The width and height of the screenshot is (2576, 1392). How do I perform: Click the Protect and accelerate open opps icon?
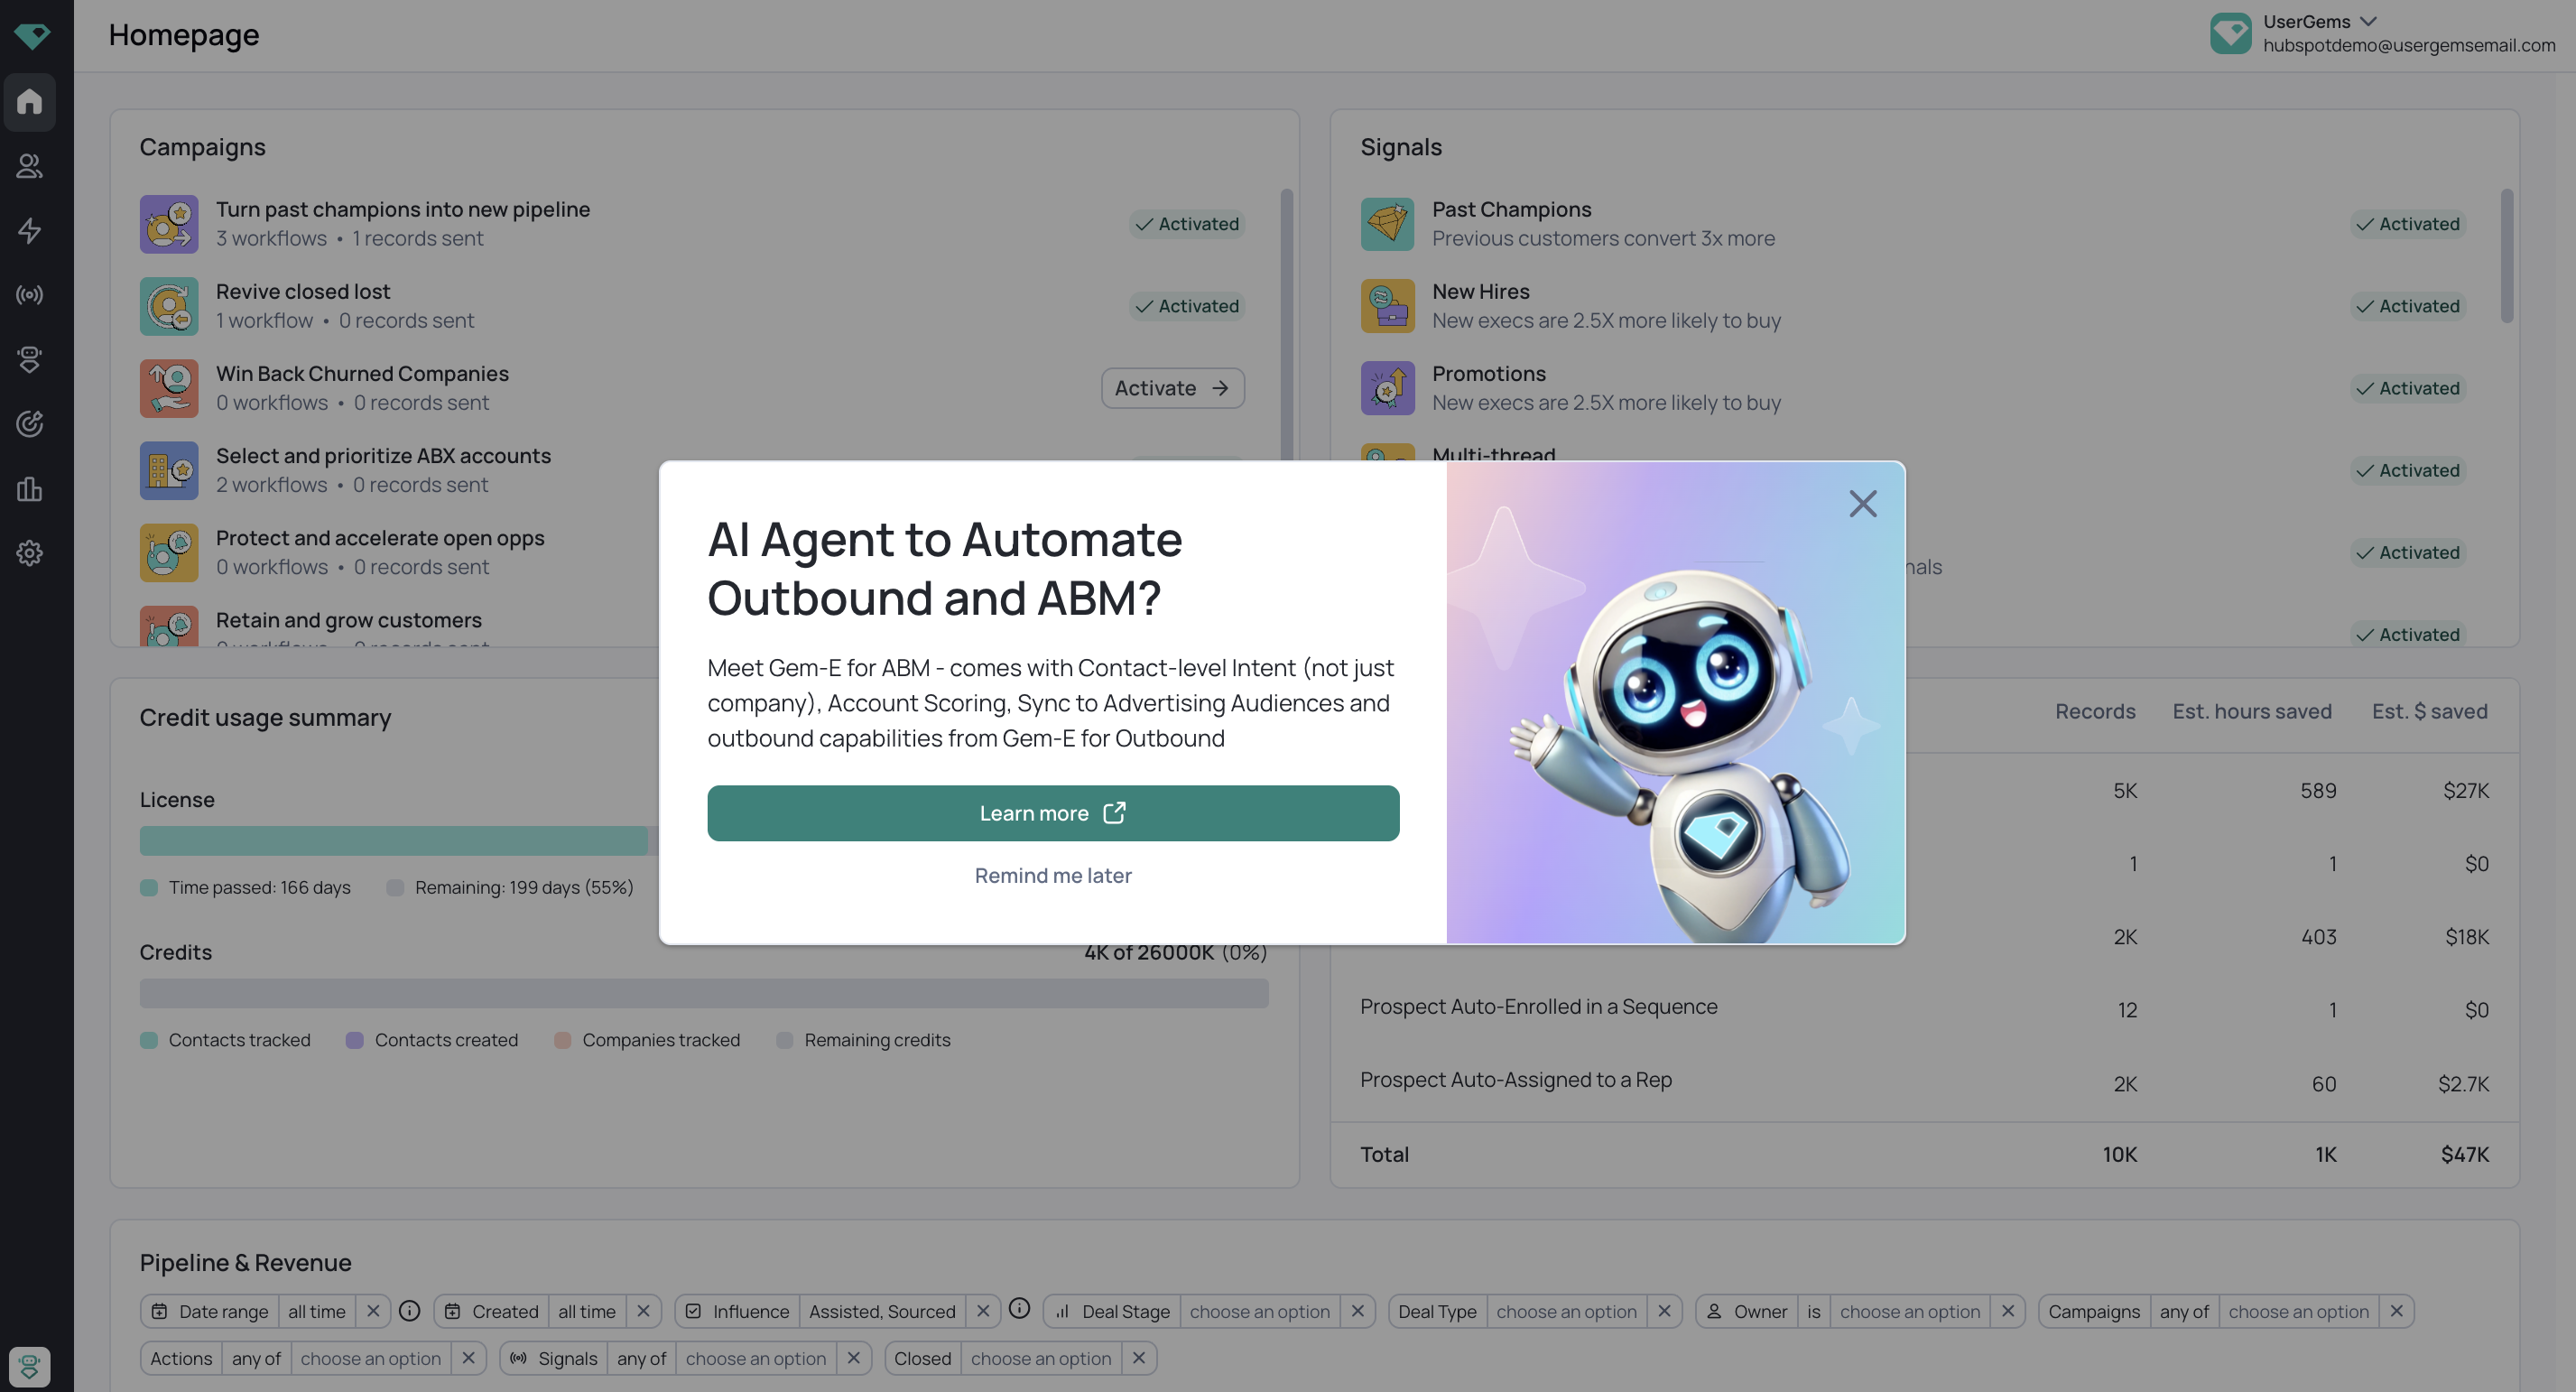click(x=169, y=552)
